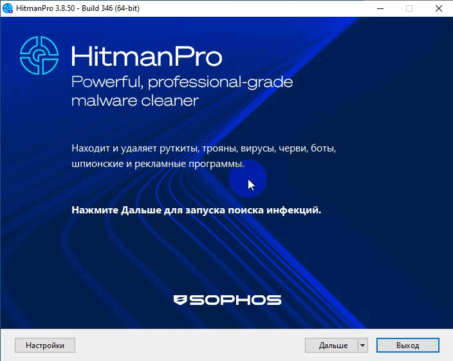Click the "Powerful, professional-grade" tagline
The width and height of the screenshot is (453, 361).
click(x=182, y=83)
